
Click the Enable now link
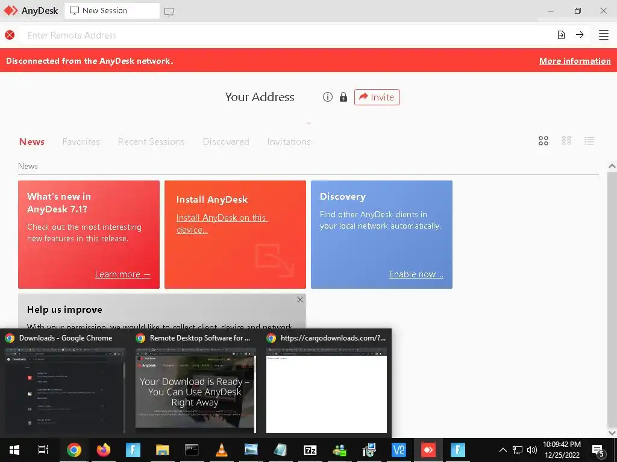(416, 274)
